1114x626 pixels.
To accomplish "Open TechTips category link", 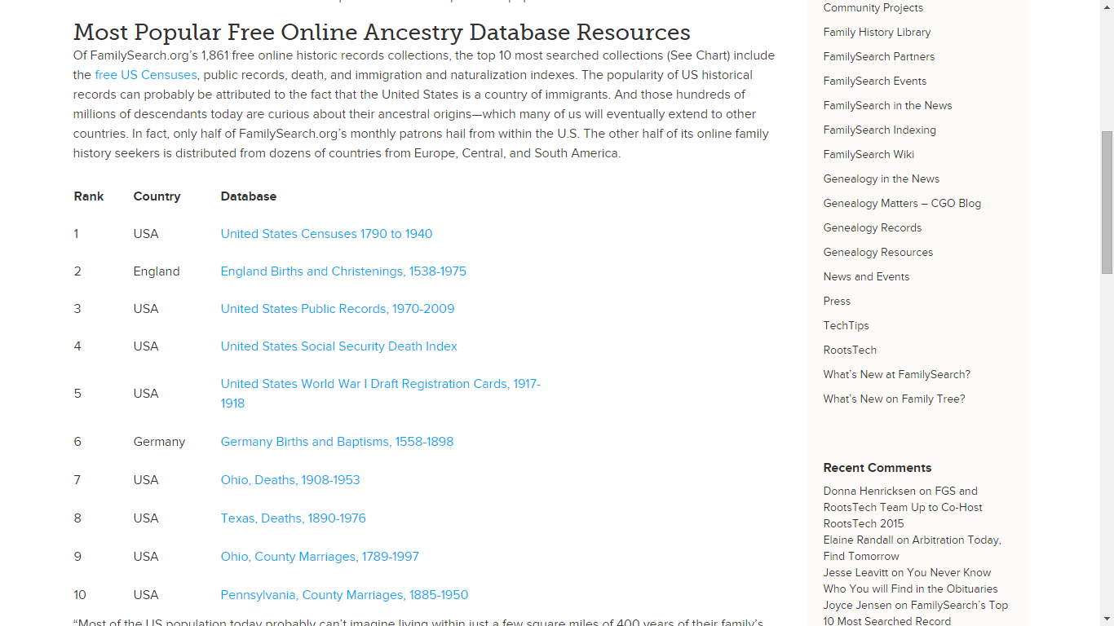I will 846,326.
